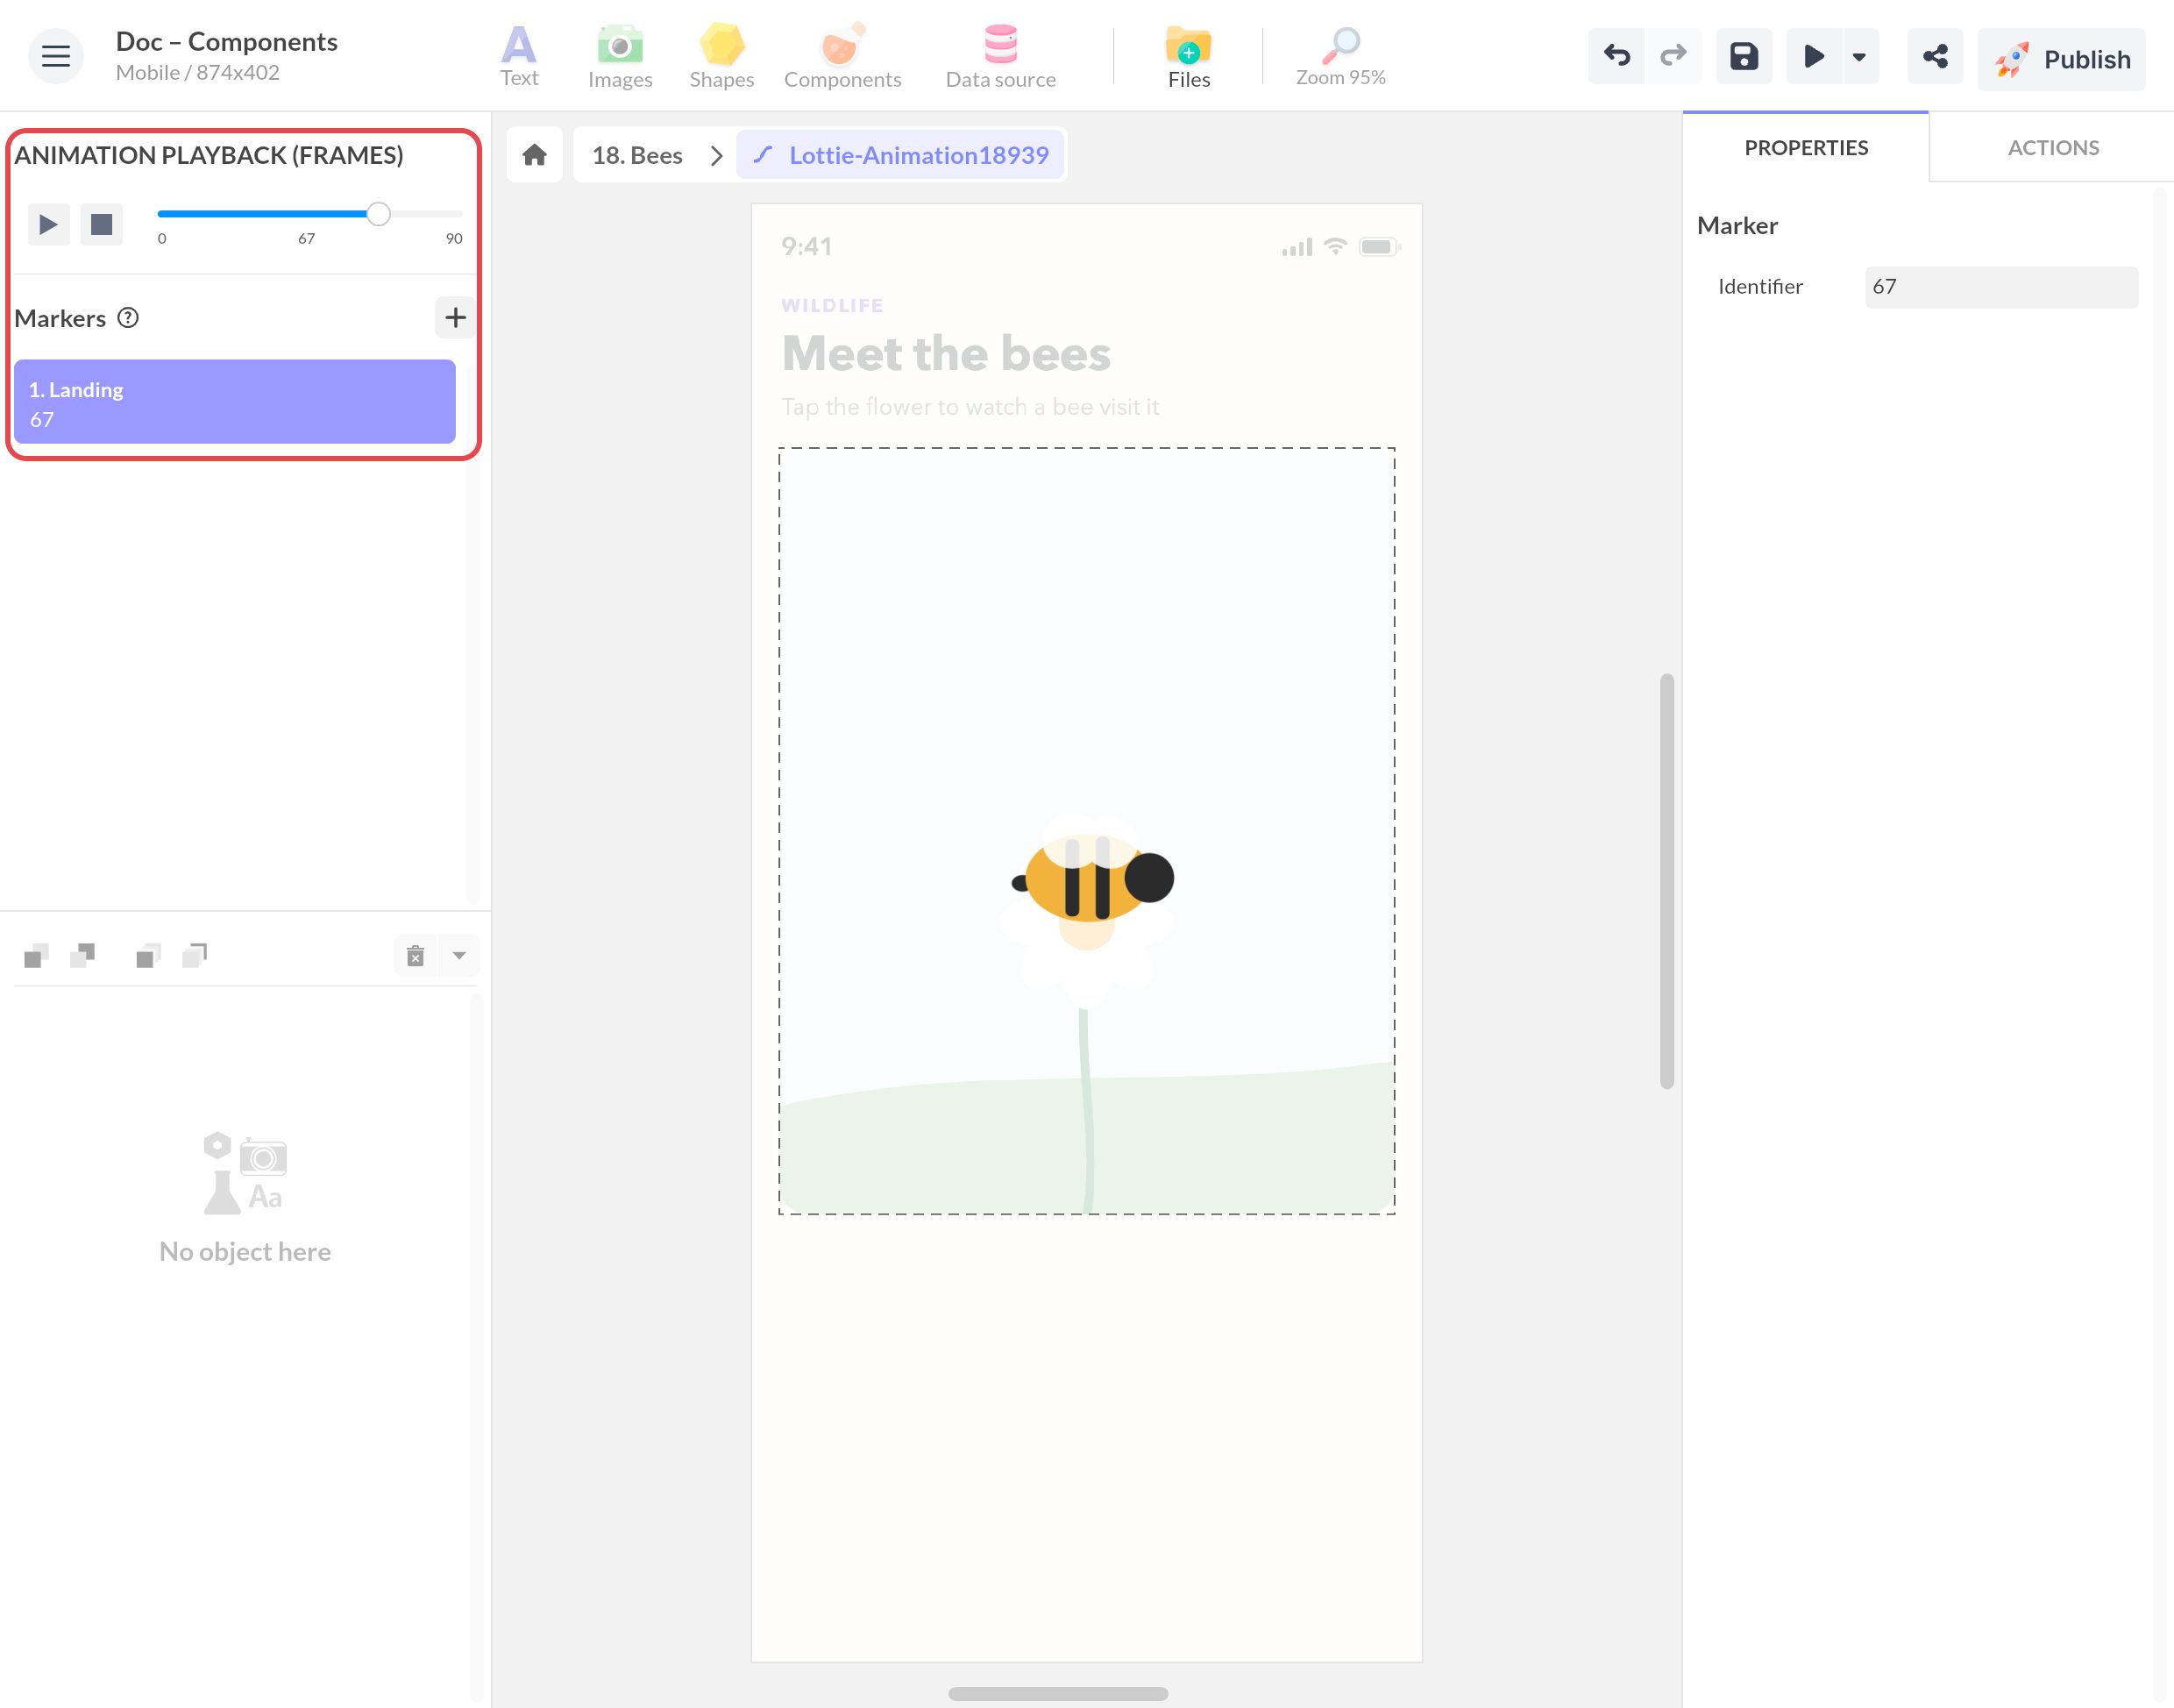Open the 18. Bees breadcrumb
Image resolution: width=2174 pixels, height=1708 pixels.
click(x=636, y=155)
